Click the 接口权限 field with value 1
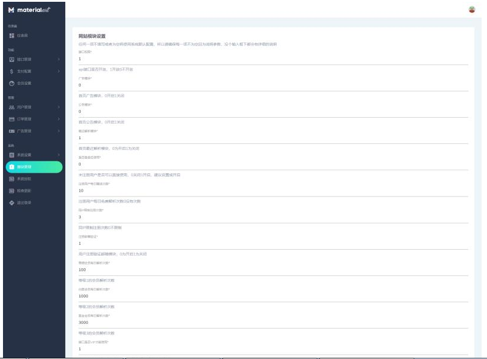The height and width of the screenshot is (359, 487). click(273, 59)
